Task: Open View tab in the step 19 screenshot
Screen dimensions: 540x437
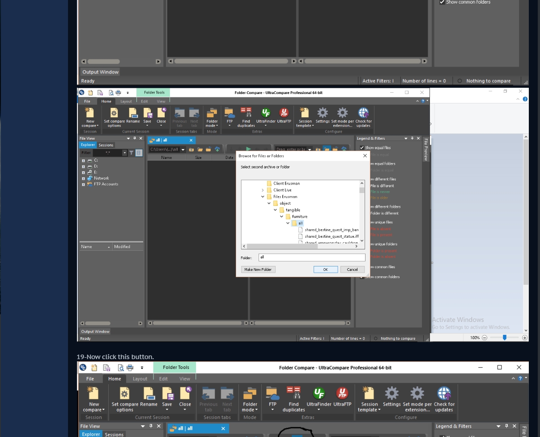Action: coord(185,379)
